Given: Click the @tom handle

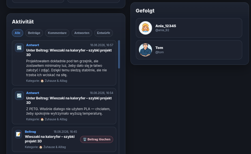Looking at the screenshot, I should (159, 52).
